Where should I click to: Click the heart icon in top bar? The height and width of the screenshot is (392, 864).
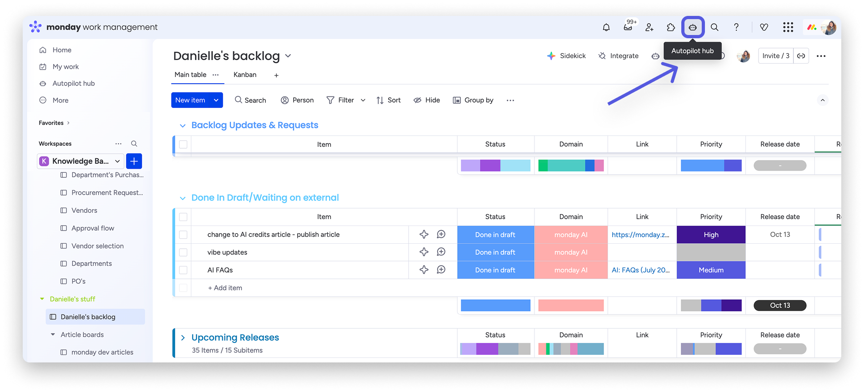[x=764, y=27]
